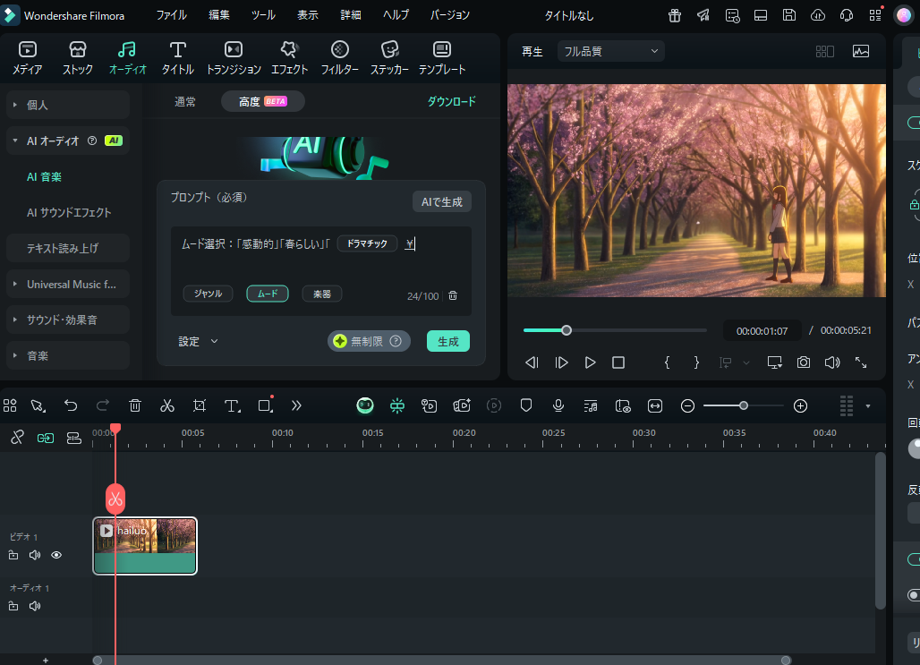Open the timeline layout options dropdown arrow
The width and height of the screenshot is (920, 665).
868,406
